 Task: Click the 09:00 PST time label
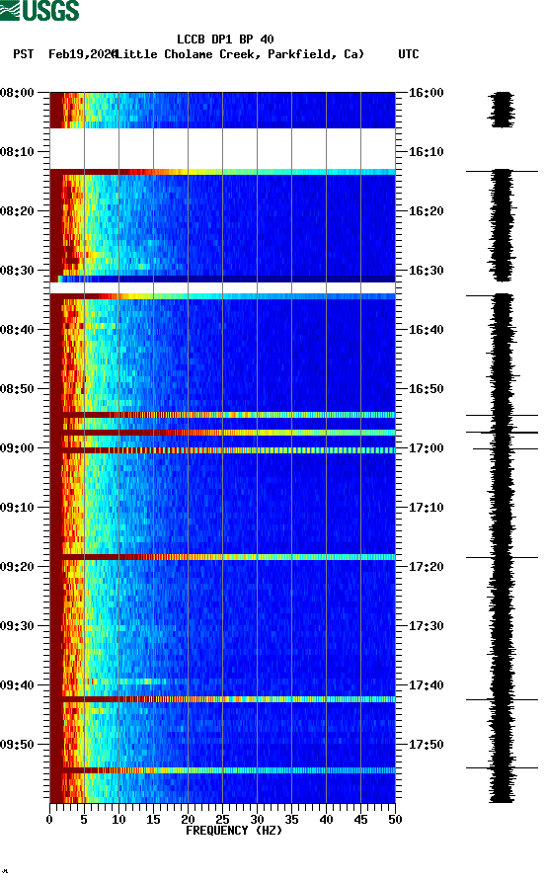[17, 448]
